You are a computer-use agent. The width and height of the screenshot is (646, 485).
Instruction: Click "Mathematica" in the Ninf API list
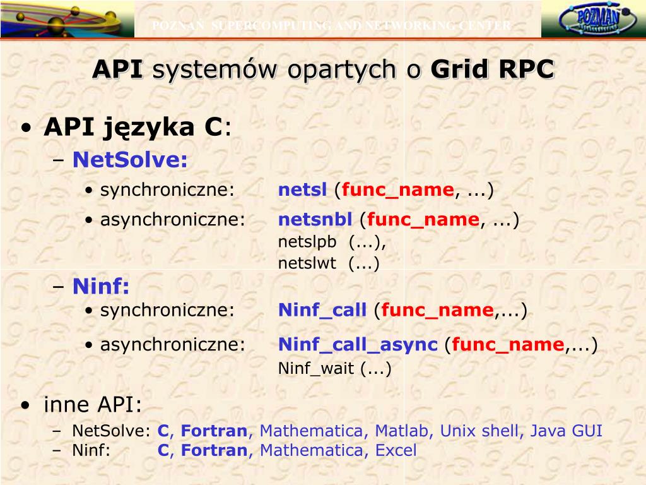(311, 450)
